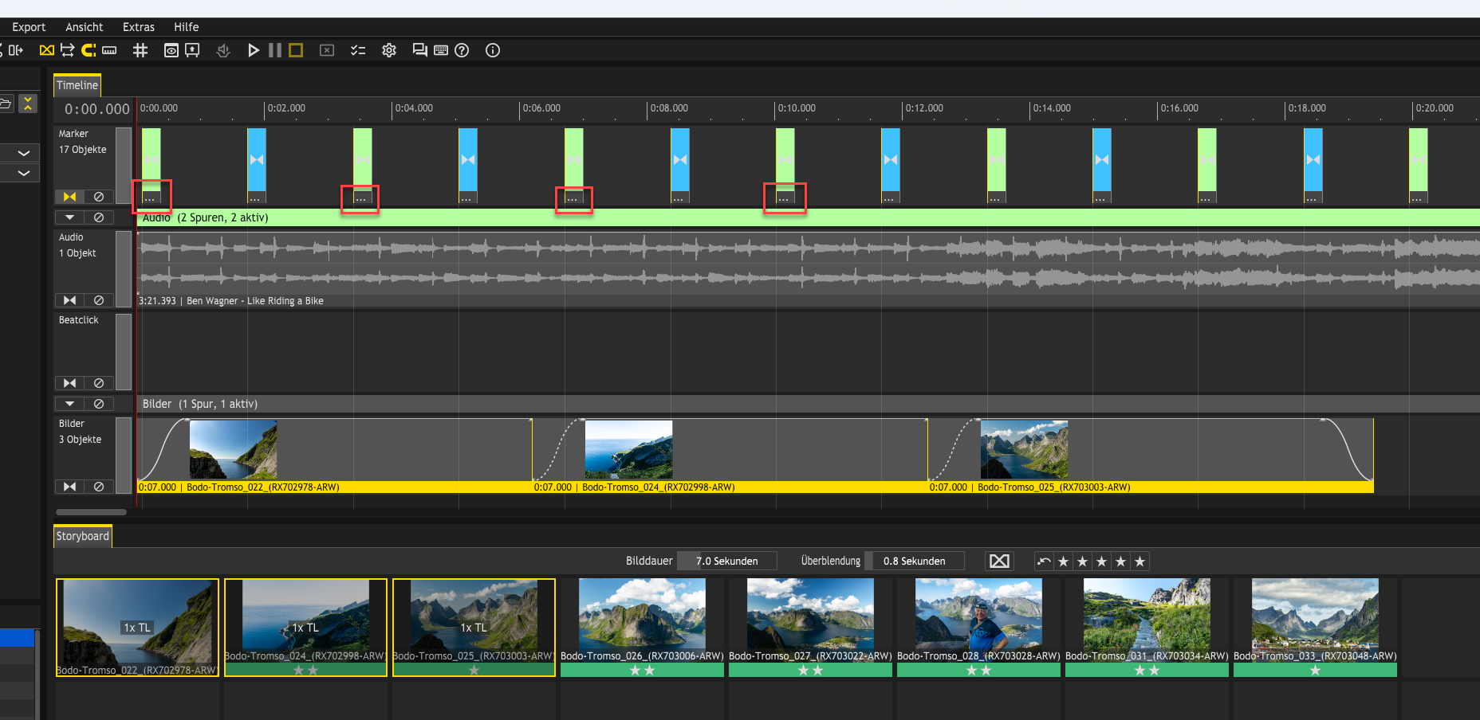Click the open folder icon beside the timecode
1480x720 pixels.
pyautogui.click(x=6, y=104)
